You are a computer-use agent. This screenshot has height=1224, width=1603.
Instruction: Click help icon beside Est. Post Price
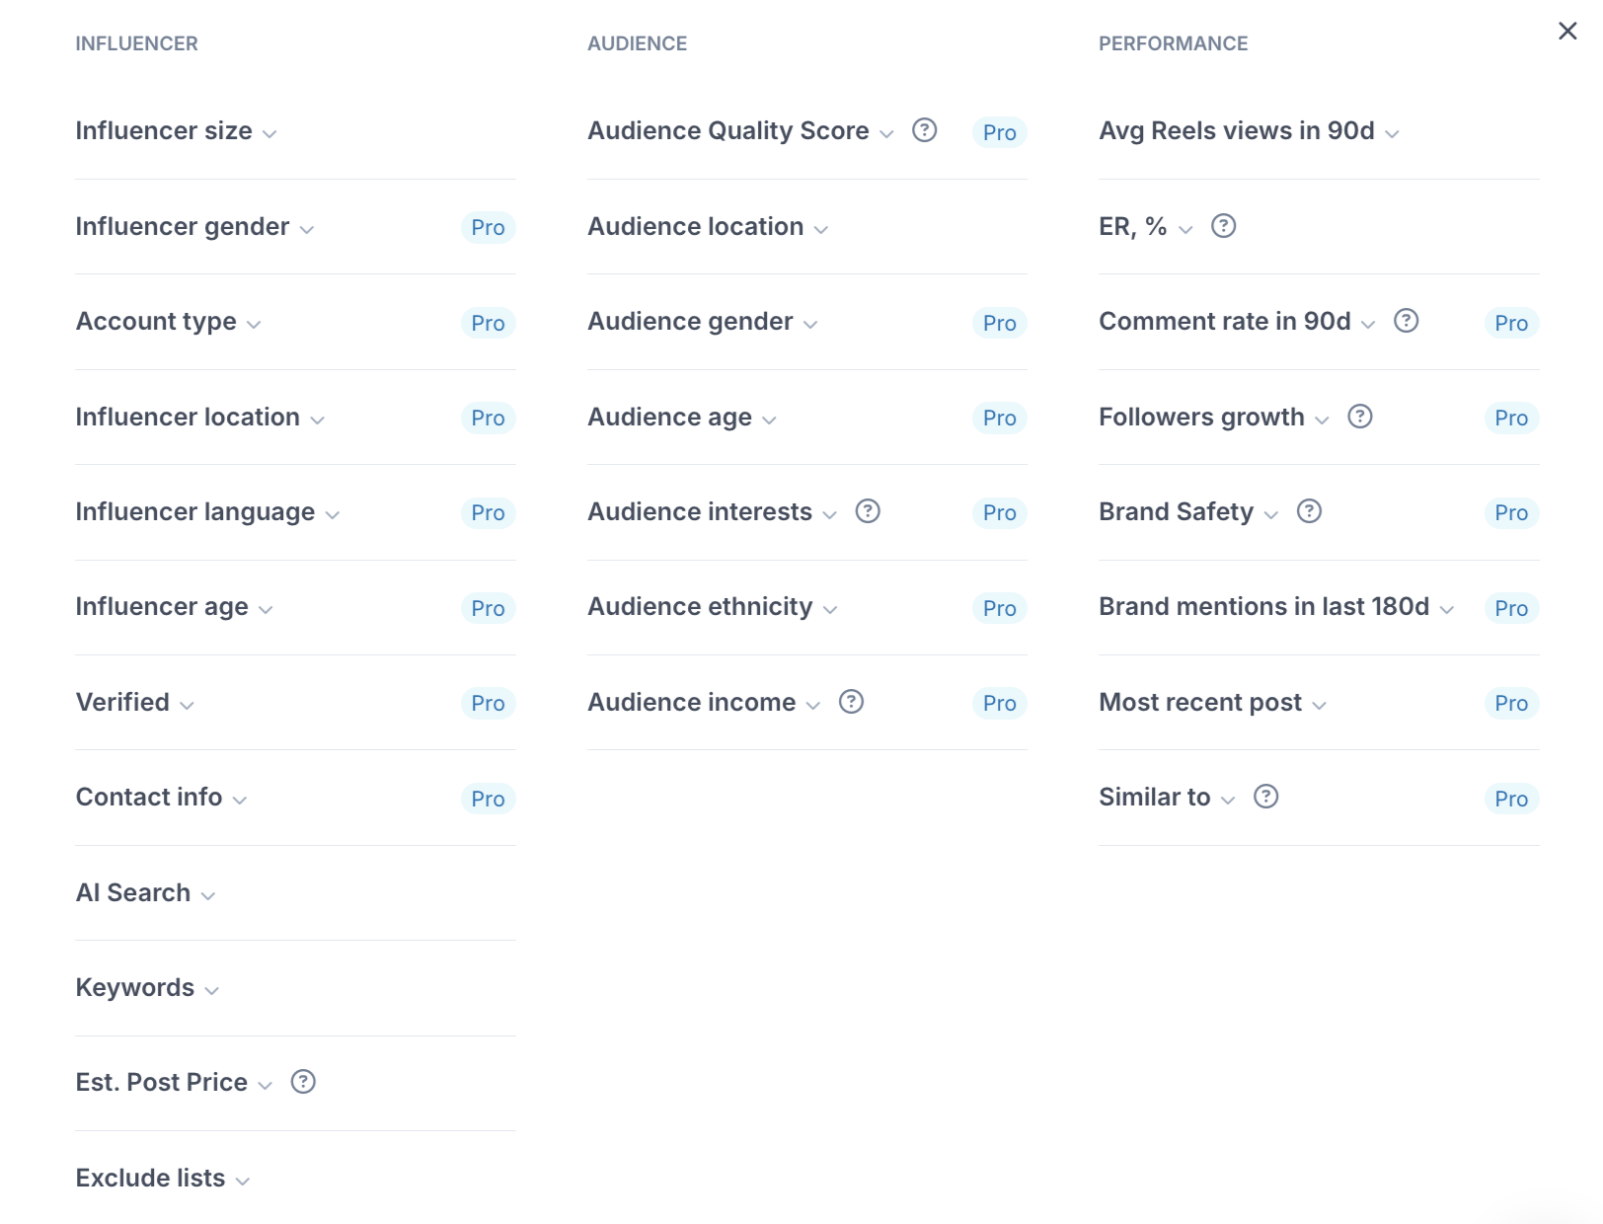click(303, 1082)
